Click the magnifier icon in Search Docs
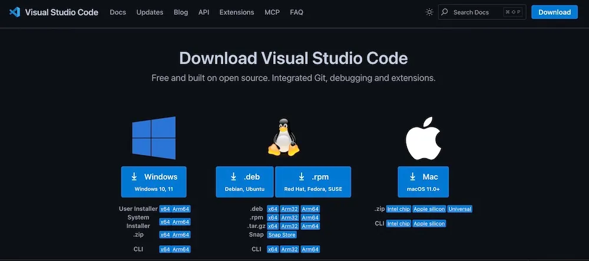The height and width of the screenshot is (261, 589). point(445,12)
